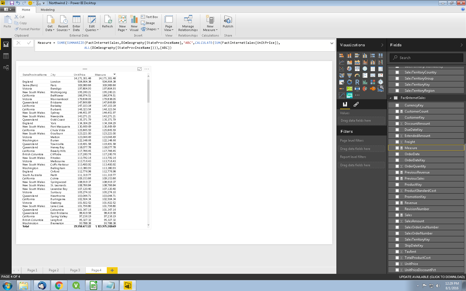Click the Publish button
This screenshot has width=466, height=291.
tap(228, 22)
